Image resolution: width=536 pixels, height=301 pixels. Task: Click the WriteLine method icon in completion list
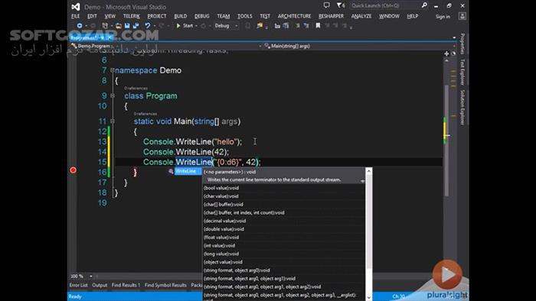tap(171, 171)
